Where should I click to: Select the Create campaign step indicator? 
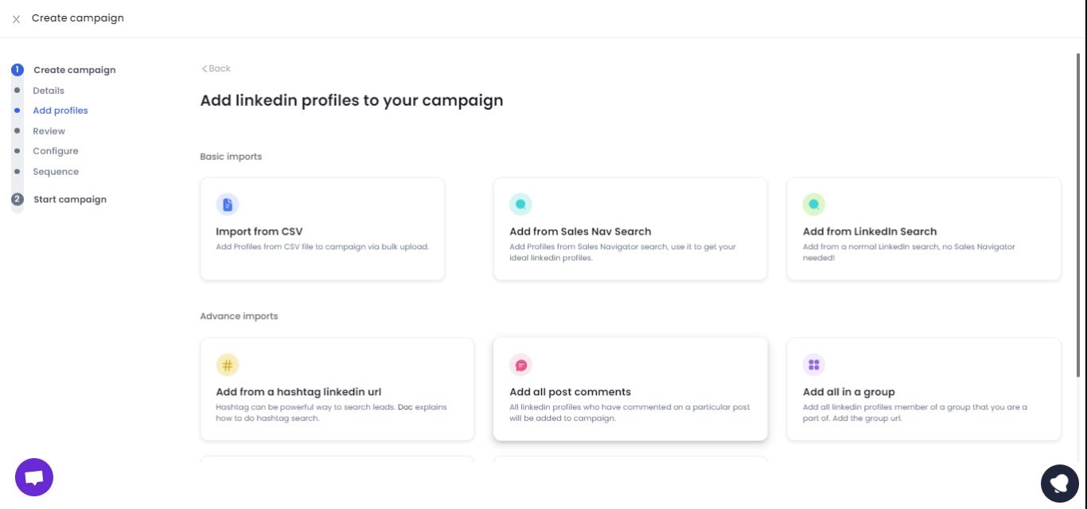click(x=75, y=70)
